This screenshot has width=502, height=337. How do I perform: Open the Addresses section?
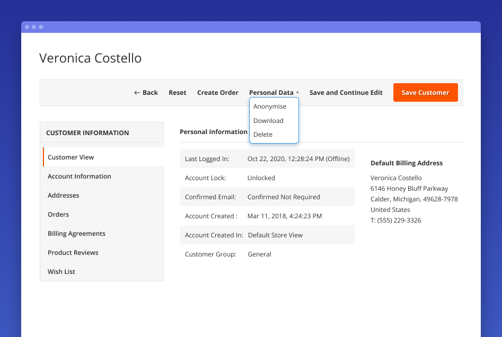tap(63, 195)
